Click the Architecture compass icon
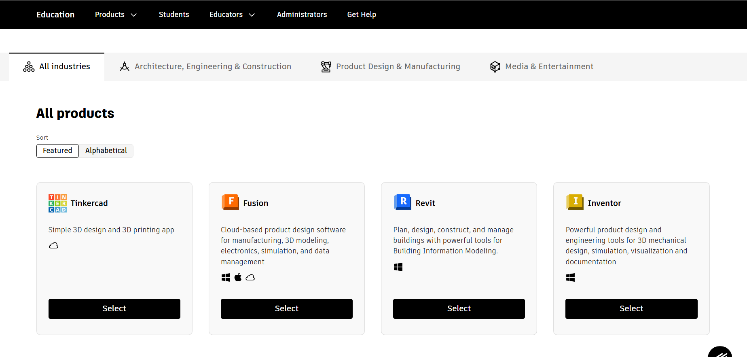This screenshot has height=357, width=747. (125, 66)
